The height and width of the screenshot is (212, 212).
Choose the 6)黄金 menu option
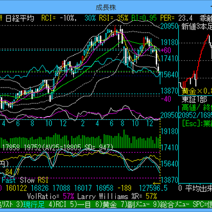point(106,205)
